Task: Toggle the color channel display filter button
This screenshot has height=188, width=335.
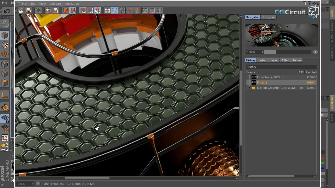Action: 97,10
